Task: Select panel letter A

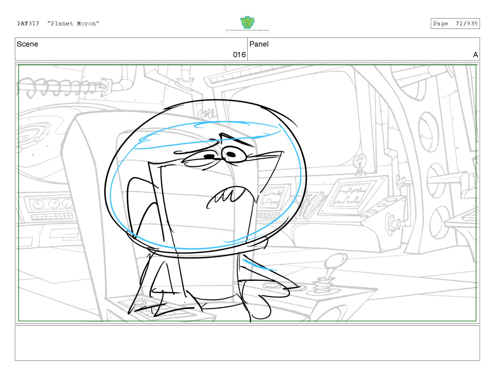Action: (475, 55)
